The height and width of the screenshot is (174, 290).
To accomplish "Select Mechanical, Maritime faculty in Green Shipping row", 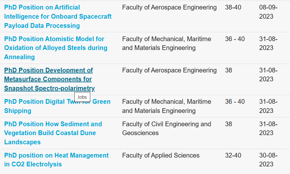I will pyautogui.click(x=167, y=106).
